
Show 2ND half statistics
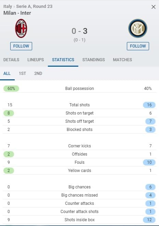click(38, 74)
